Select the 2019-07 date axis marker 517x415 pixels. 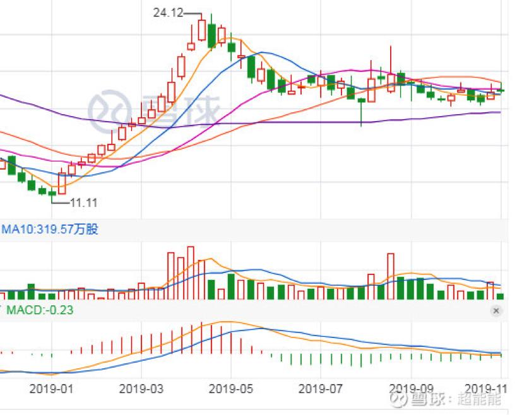(x=321, y=389)
